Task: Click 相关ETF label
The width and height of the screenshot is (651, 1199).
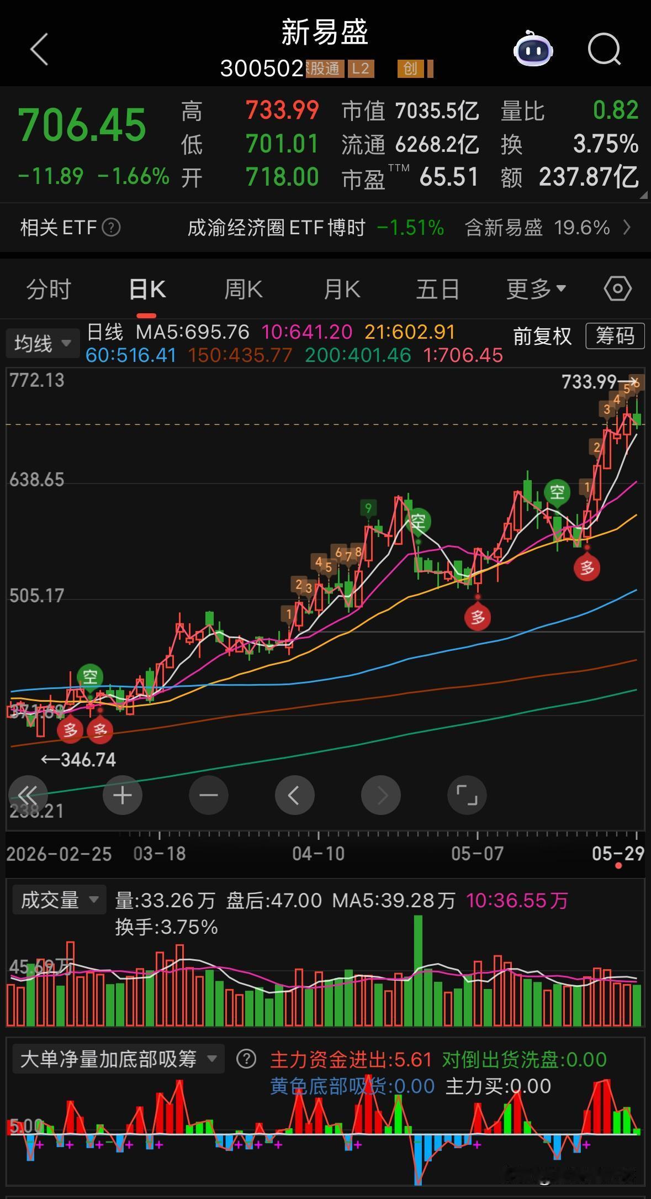Action: [x=59, y=227]
